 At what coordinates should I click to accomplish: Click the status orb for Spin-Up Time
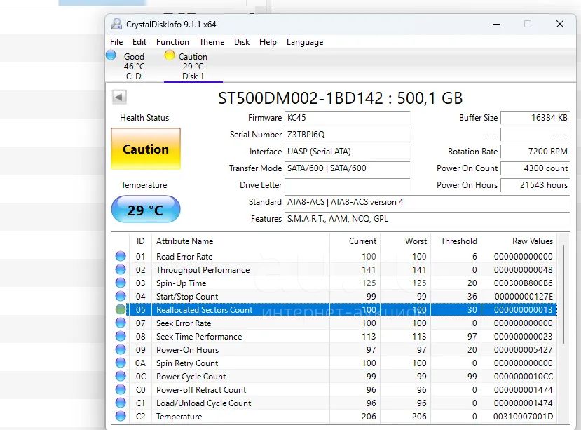coord(121,283)
